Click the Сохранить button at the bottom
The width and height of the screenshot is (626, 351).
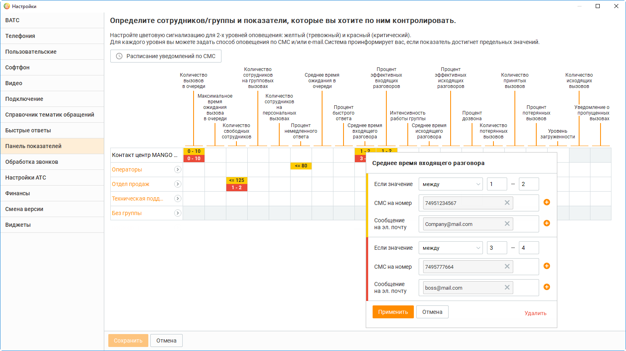pyautogui.click(x=128, y=341)
